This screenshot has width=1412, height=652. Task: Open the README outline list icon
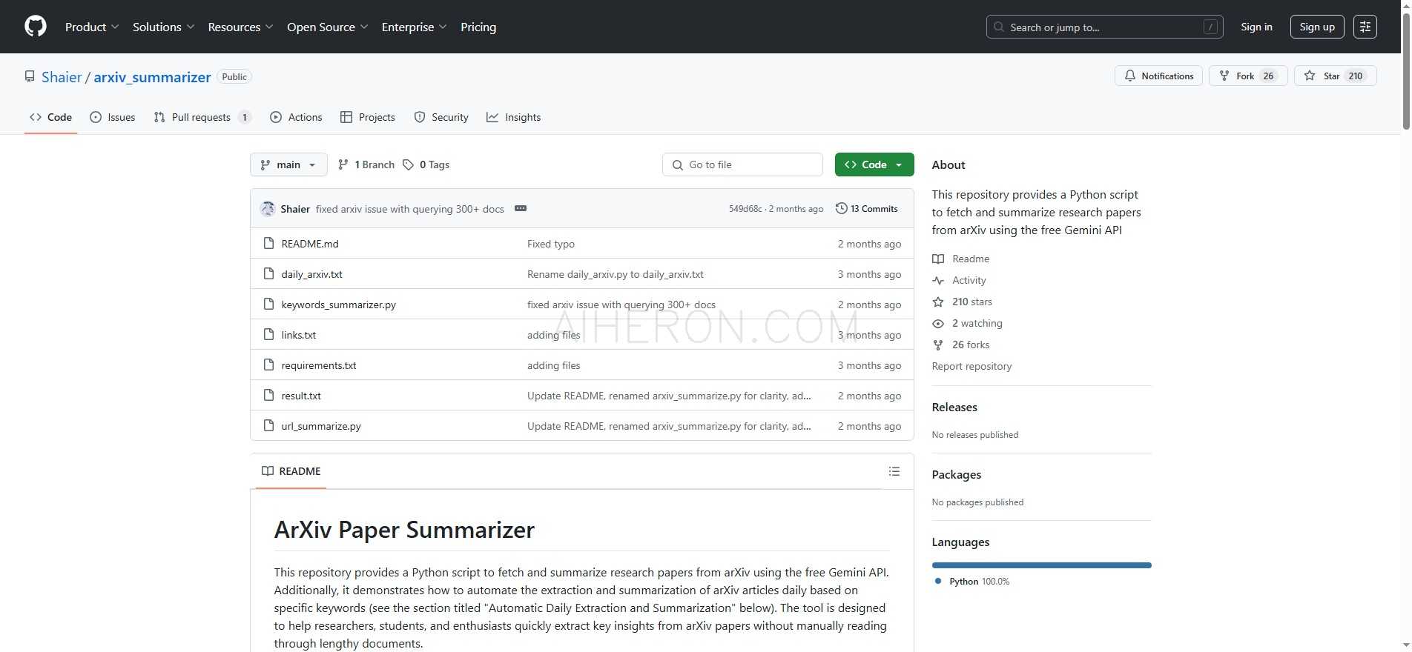coord(894,471)
